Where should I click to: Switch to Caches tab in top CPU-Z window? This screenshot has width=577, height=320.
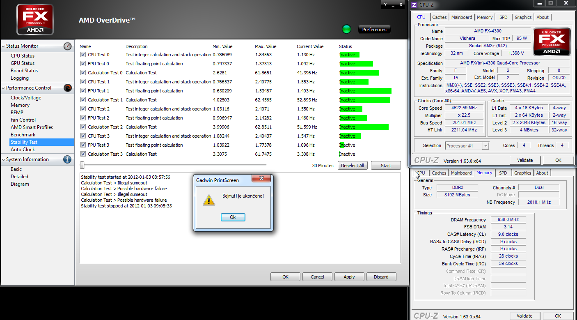click(439, 17)
